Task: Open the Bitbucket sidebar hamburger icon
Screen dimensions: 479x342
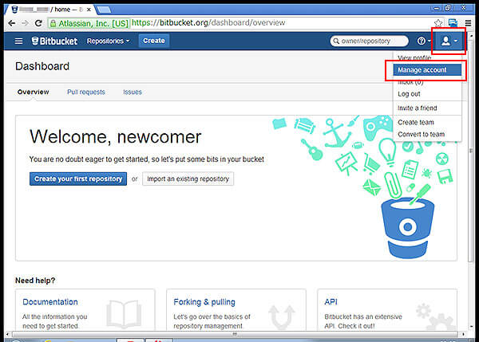Action: tap(18, 41)
